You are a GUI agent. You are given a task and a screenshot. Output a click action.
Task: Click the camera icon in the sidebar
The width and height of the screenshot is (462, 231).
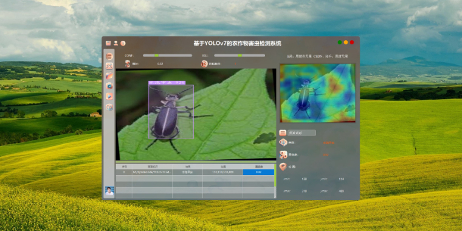click(x=109, y=86)
